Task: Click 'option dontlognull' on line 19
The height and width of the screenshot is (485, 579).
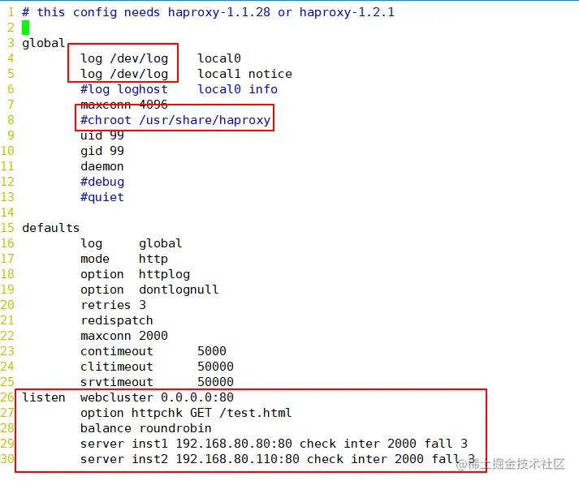Action: 149,290
